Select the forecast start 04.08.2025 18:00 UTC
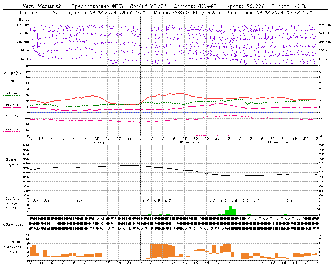 pyautogui.click(x=117, y=12)
